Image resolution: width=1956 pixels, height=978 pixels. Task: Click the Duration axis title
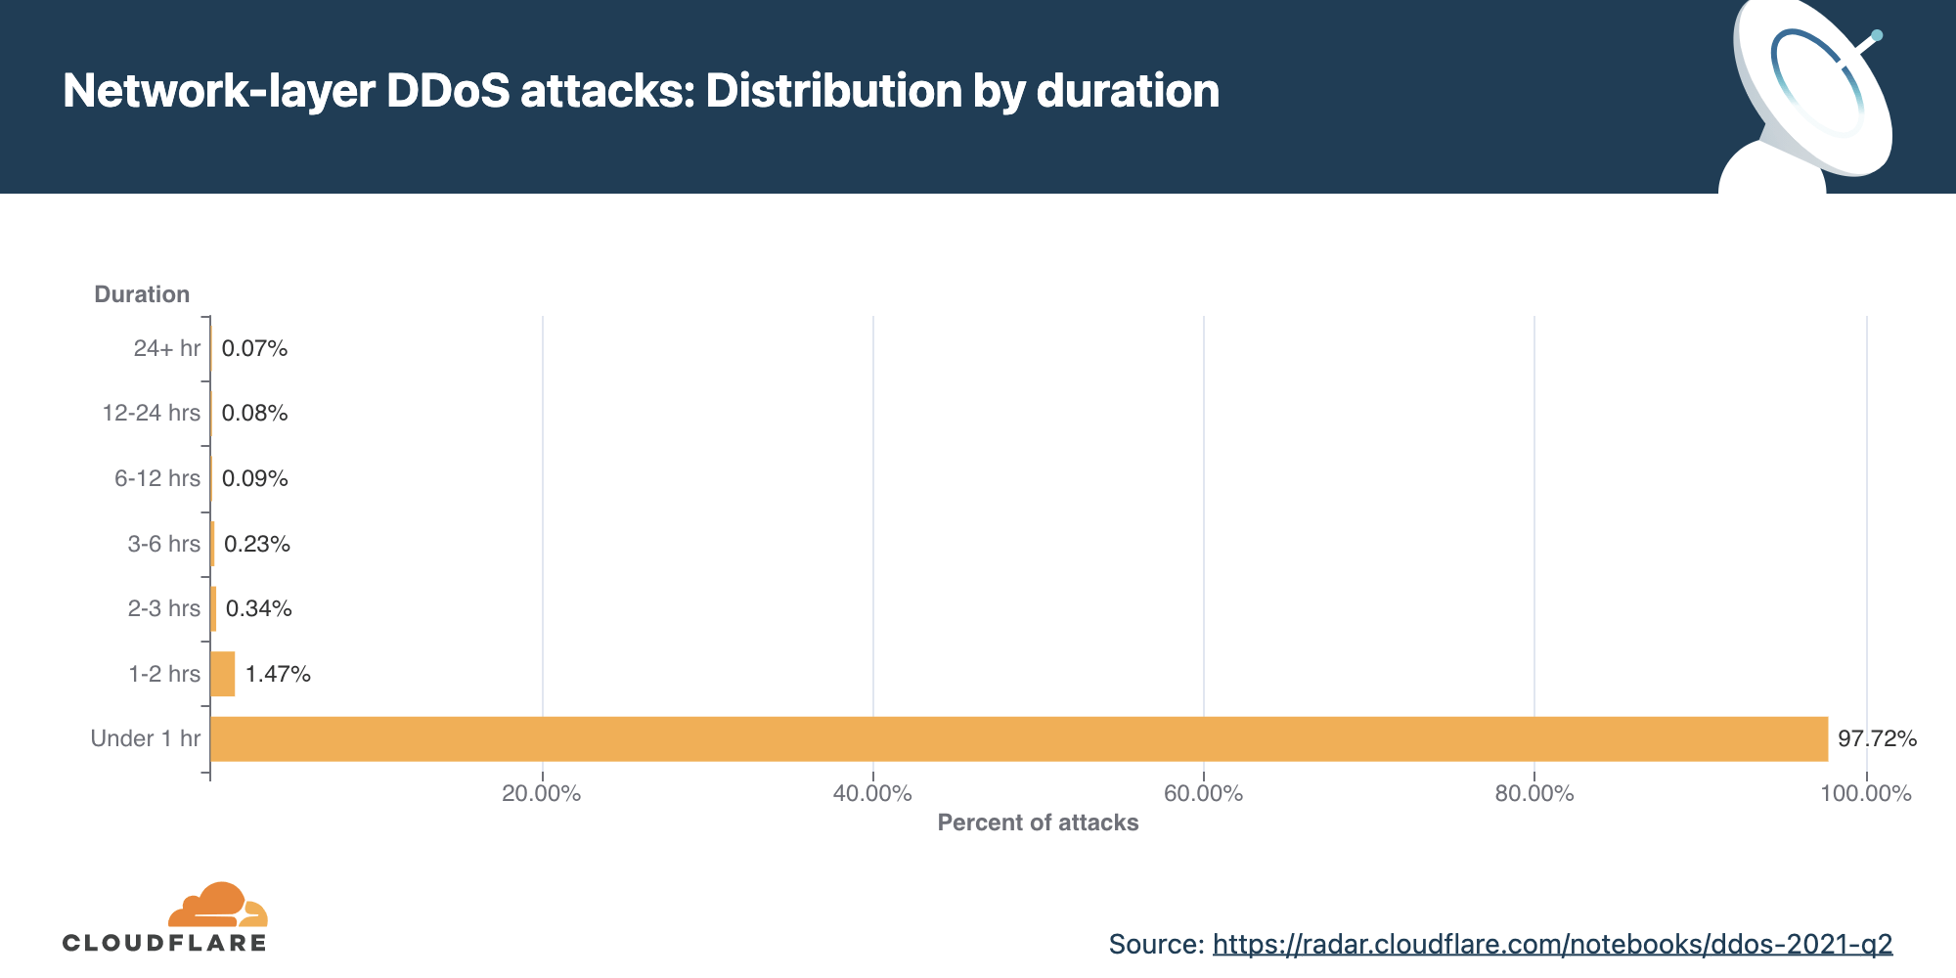coord(142,294)
